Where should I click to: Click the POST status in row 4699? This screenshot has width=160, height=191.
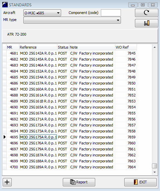63,161
